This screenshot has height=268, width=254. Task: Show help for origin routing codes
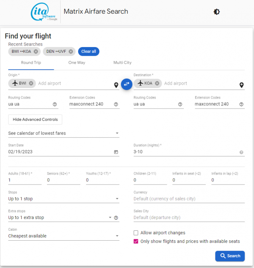point(55,104)
